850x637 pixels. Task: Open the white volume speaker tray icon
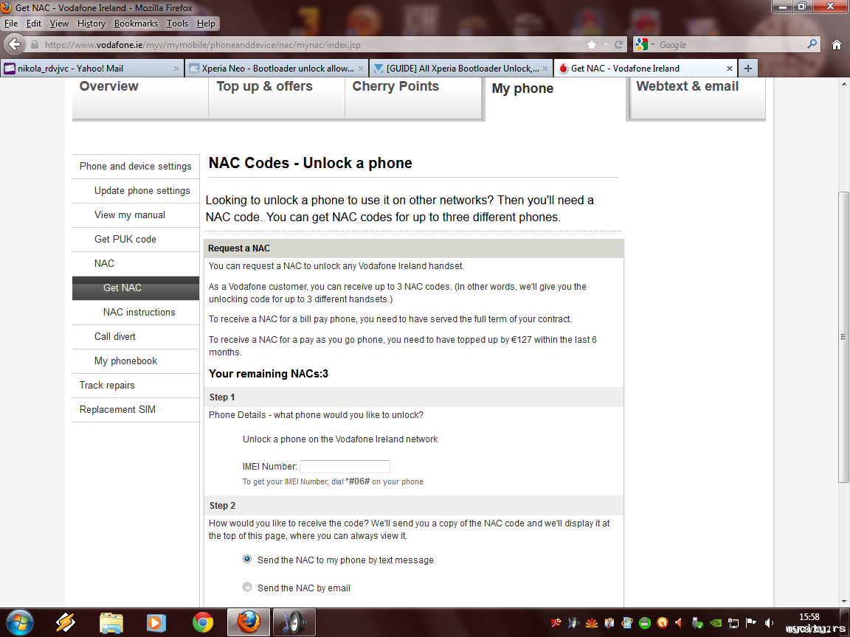pyautogui.click(x=769, y=623)
